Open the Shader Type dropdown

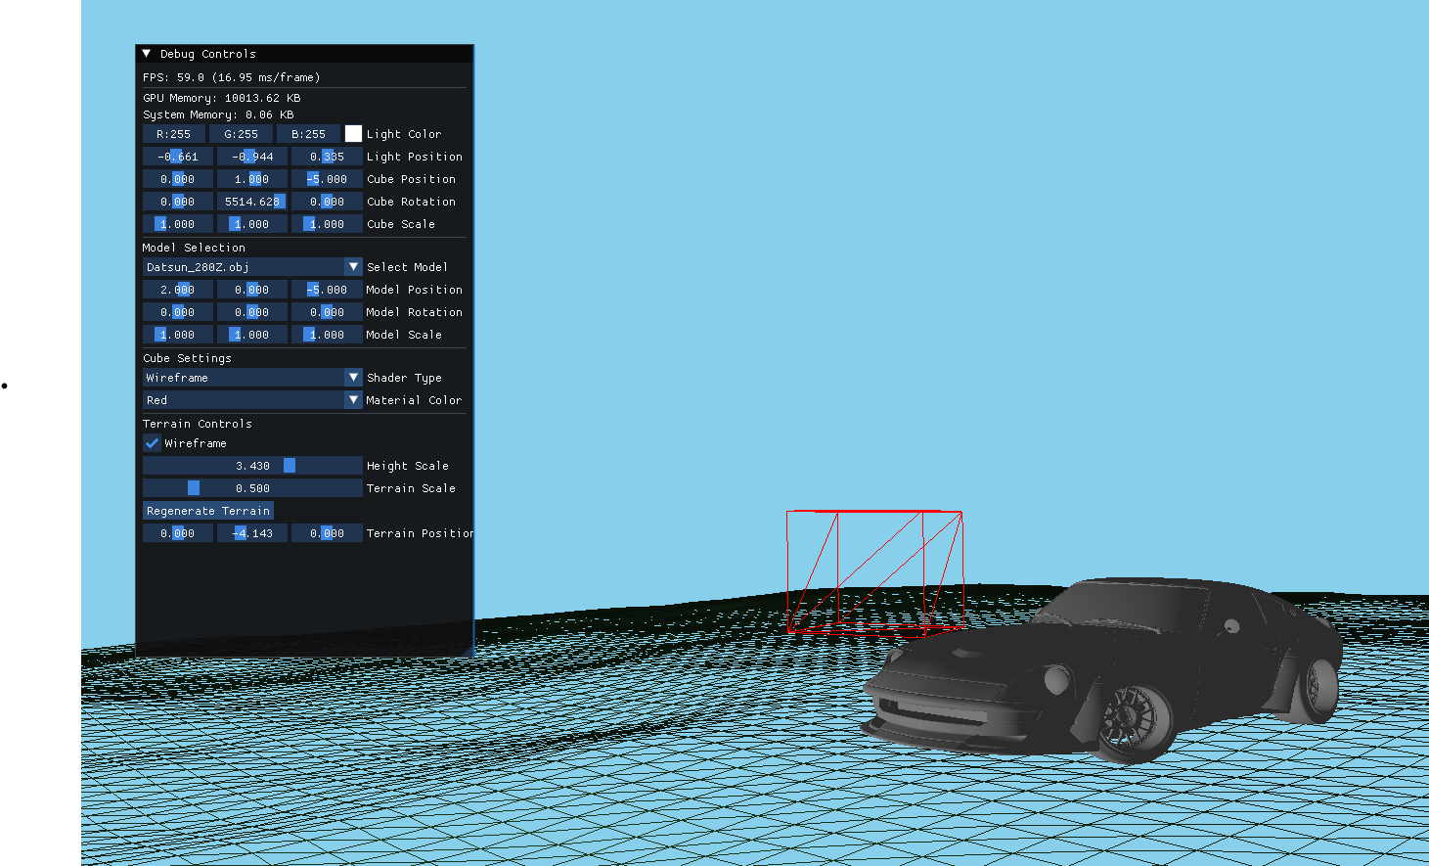click(x=250, y=377)
